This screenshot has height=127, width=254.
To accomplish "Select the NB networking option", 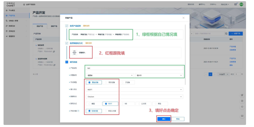I will point(127,104).
